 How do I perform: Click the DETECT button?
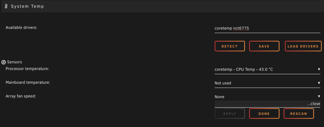point(230,46)
